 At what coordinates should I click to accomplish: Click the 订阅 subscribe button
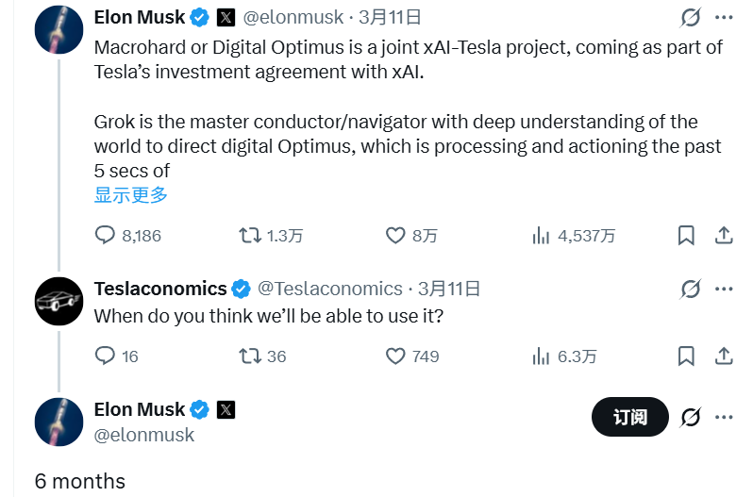(629, 417)
